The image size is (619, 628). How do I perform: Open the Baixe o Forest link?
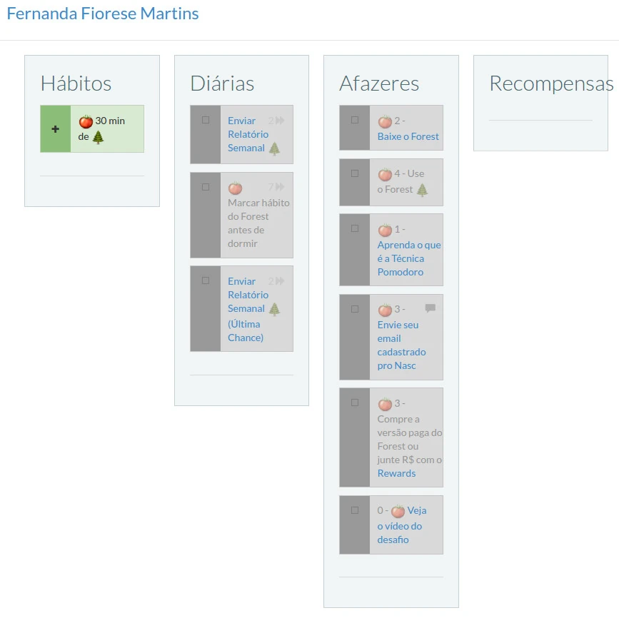tap(408, 136)
